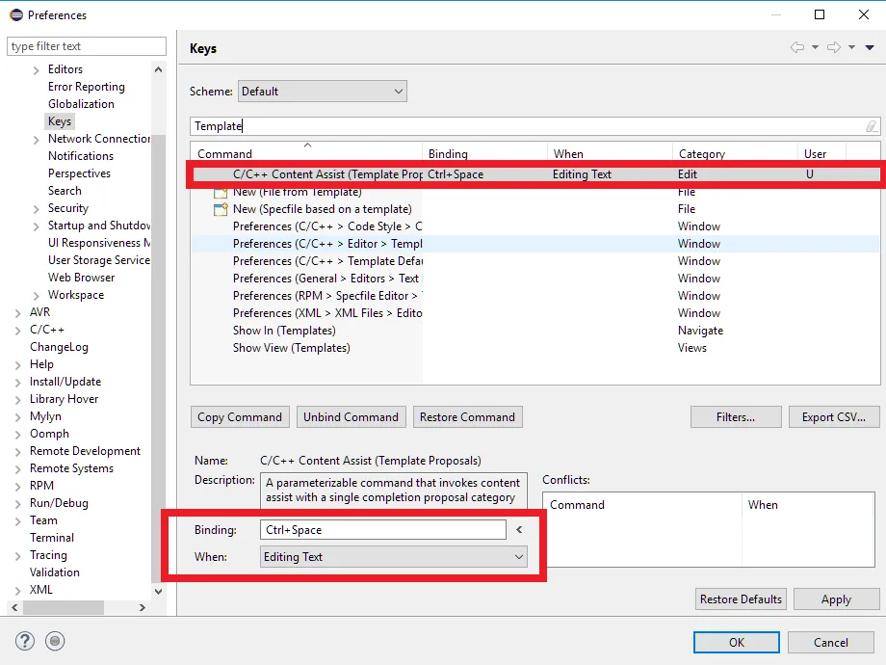Viewport: 886px width, 665px height.
Task: Expand the XML preferences node
Action: (18, 591)
